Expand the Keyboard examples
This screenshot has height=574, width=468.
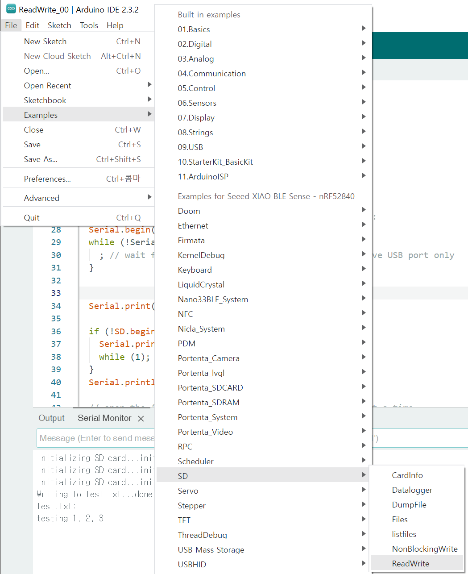264,270
